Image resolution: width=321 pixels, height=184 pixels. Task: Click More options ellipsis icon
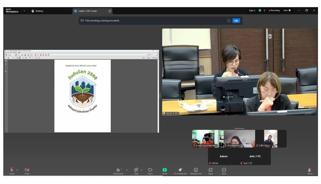[x=224, y=170]
